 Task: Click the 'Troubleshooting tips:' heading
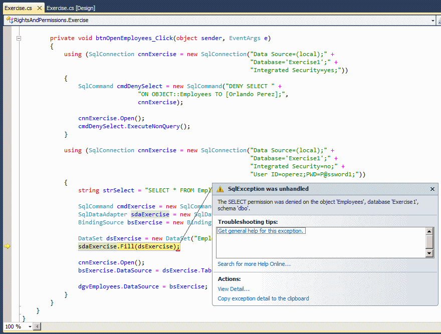(248, 222)
